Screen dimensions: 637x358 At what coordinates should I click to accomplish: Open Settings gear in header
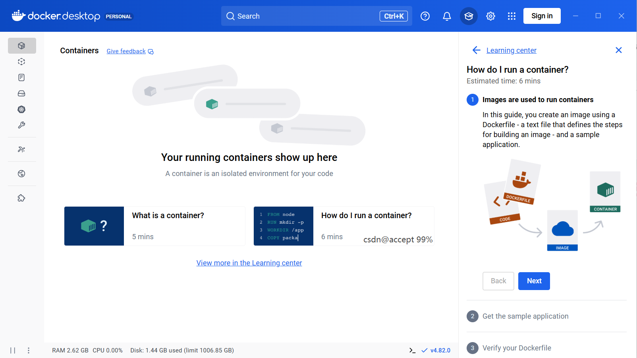pos(490,16)
